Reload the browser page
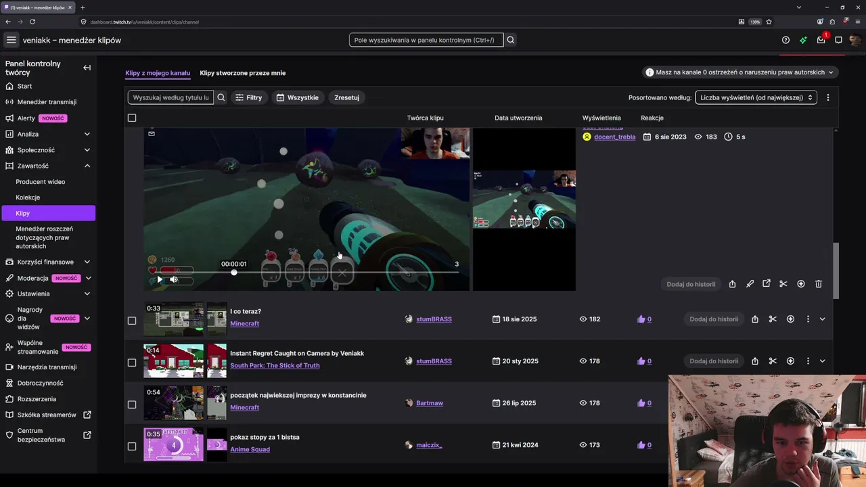 32,22
